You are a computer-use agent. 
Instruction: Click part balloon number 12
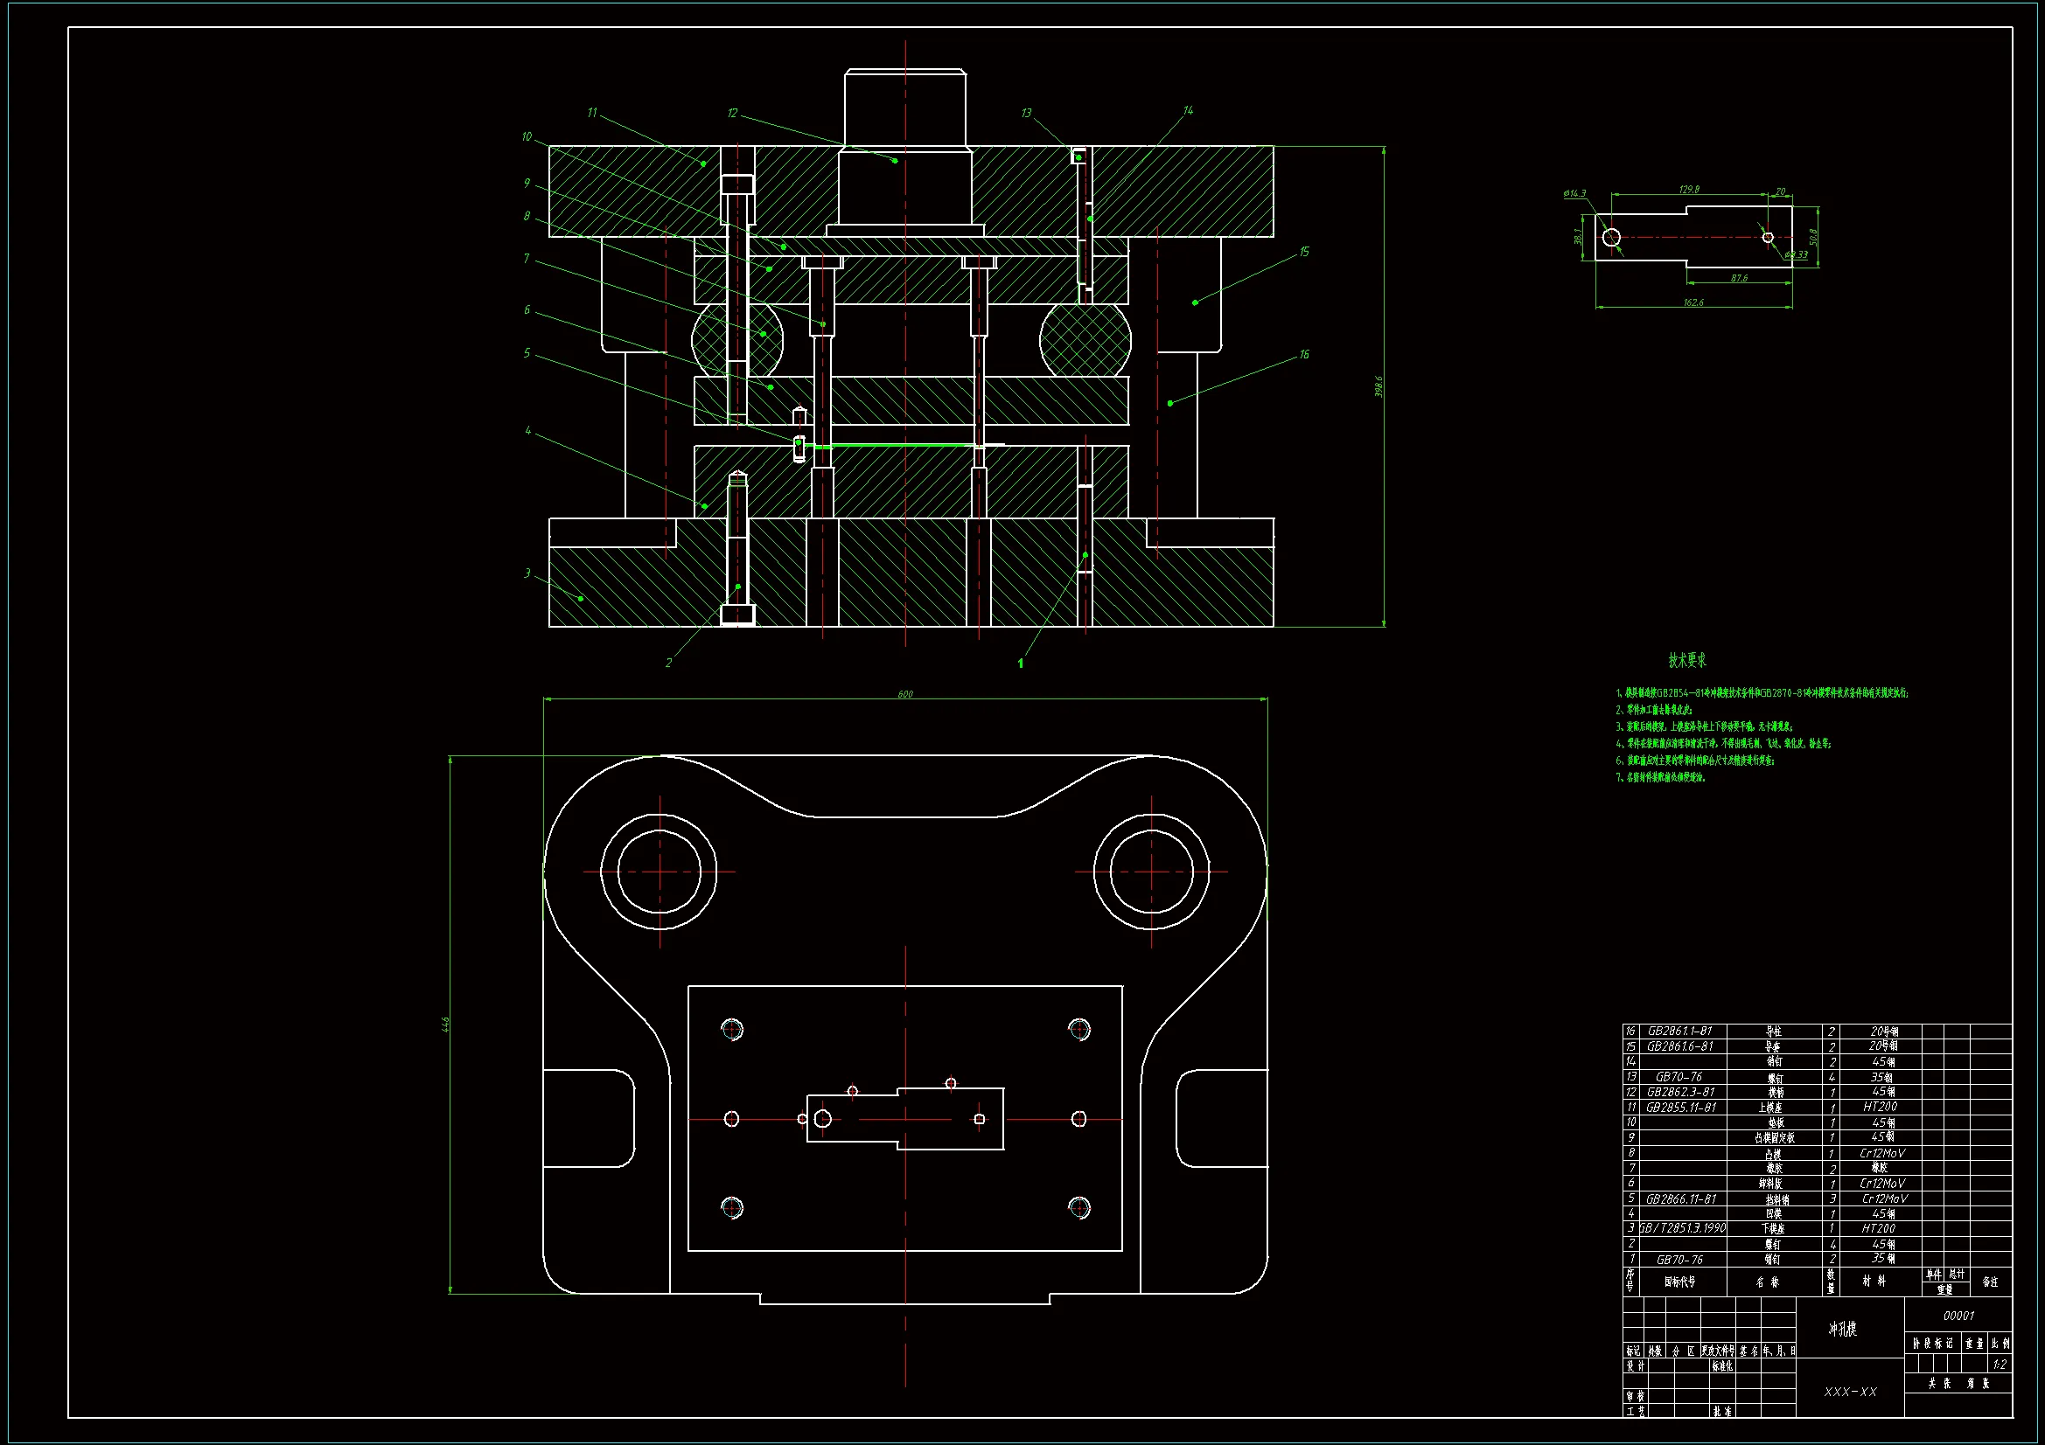click(732, 113)
